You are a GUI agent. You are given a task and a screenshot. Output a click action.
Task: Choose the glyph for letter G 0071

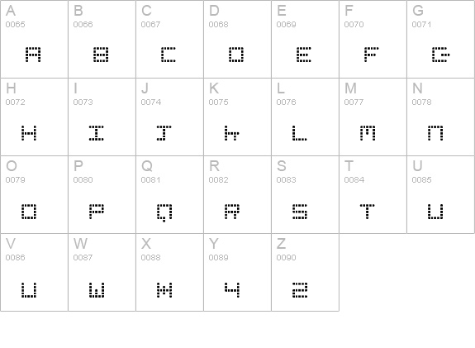coord(441,55)
